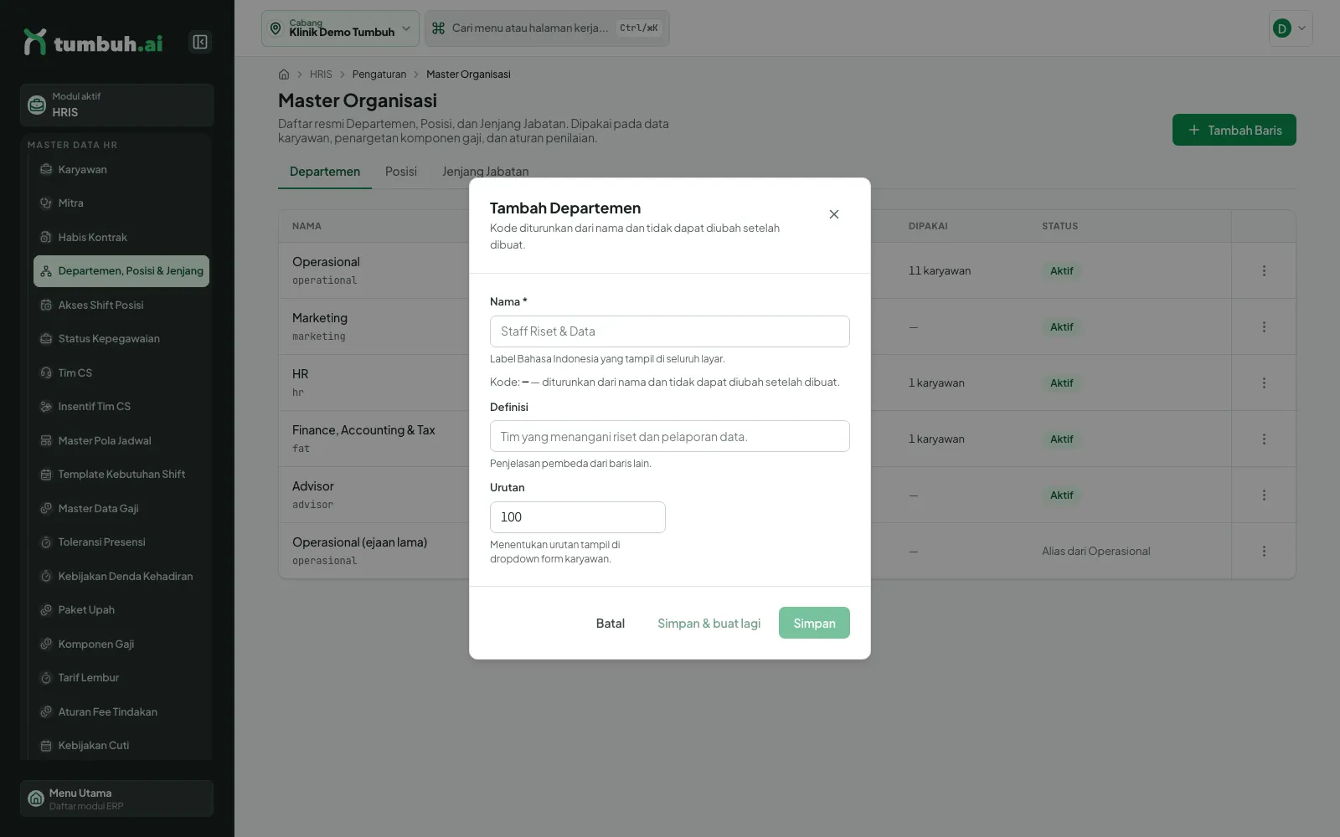
Task: Click the Karyawan sidebar icon
Action: click(46, 169)
